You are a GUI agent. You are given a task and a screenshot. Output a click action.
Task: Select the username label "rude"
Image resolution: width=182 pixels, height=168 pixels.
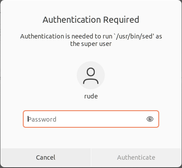point(91,96)
